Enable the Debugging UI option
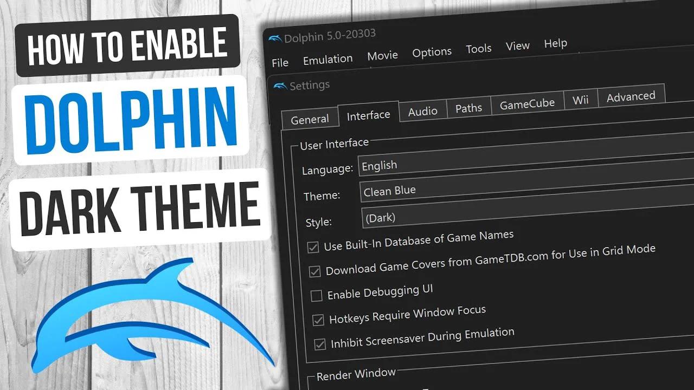Screen dimensions: 694x390 tap(317, 295)
